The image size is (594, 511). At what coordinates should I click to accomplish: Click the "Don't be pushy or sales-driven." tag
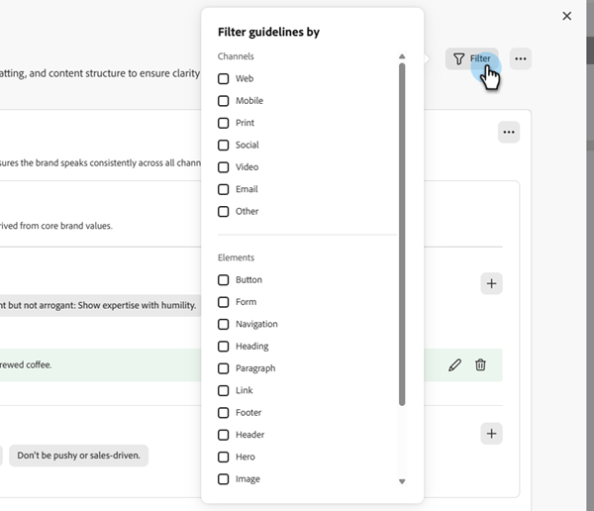coord(79,456)
